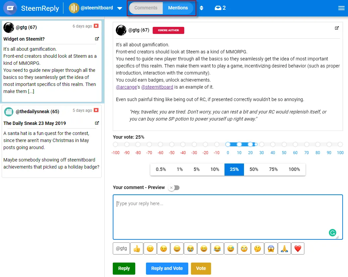Screen dimensions: 348x277
Task: Insert the folded hands emoji
Action: click(284, 248)
